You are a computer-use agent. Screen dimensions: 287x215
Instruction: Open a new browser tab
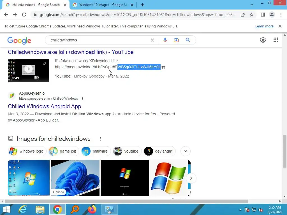coord(143,5)
